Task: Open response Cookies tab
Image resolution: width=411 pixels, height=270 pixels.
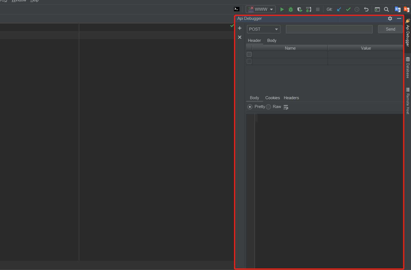Action: pos(273,98)
